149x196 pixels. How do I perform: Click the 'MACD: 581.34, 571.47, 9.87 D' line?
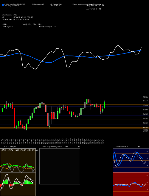15,20
